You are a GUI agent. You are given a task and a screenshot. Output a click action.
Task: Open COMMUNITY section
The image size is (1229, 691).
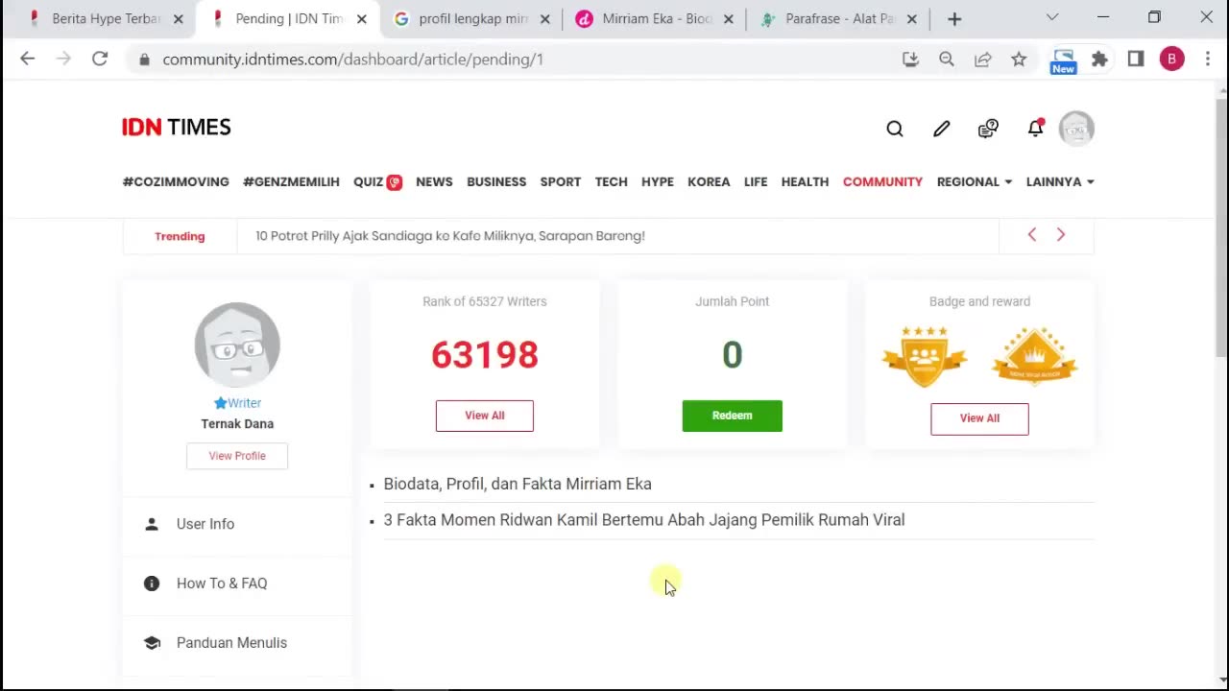click(x=882, y=182)
